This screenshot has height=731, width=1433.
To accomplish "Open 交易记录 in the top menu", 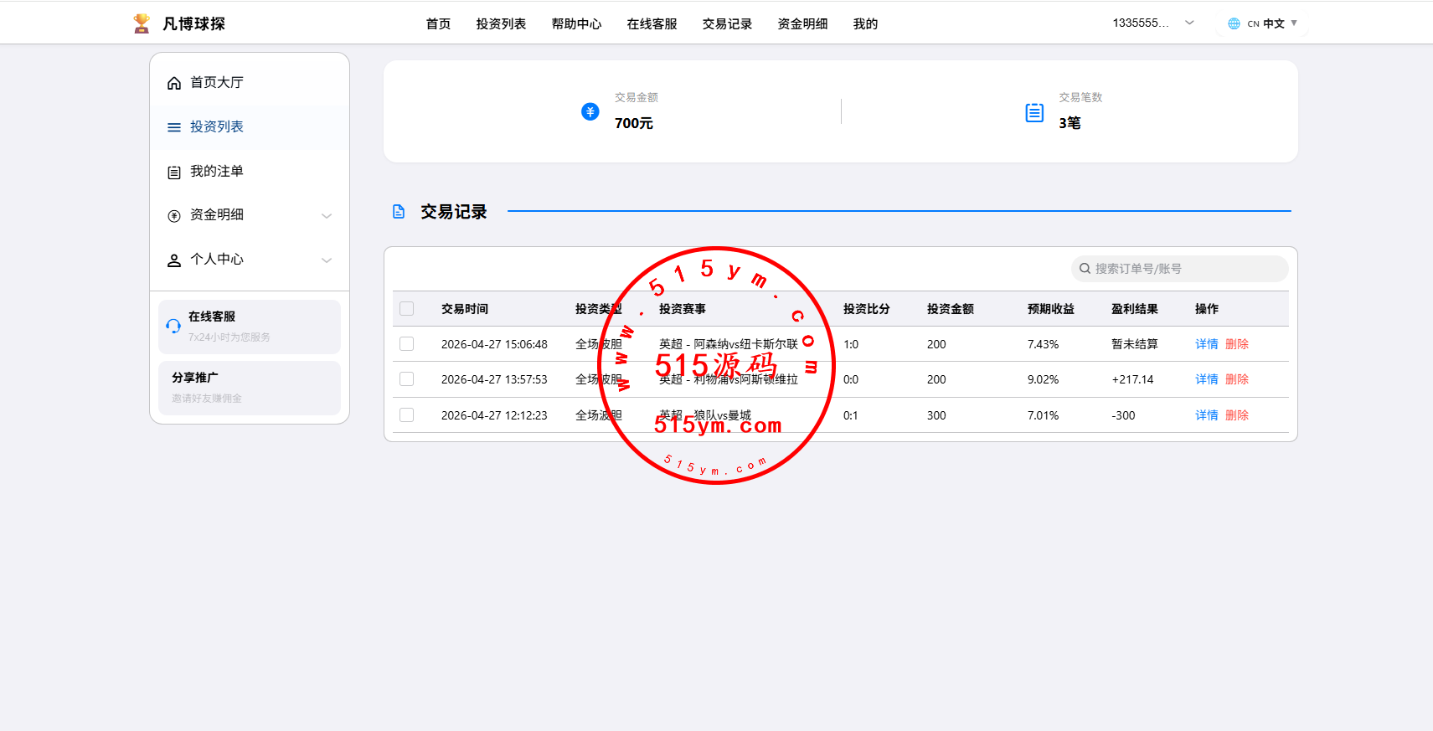I will click(727, 24).
